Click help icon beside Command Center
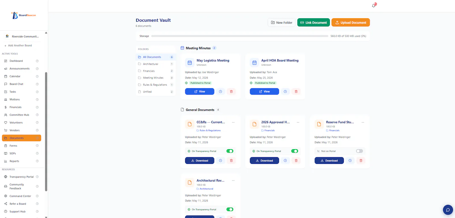Viewport: 455px width, 218px height. 37,196
